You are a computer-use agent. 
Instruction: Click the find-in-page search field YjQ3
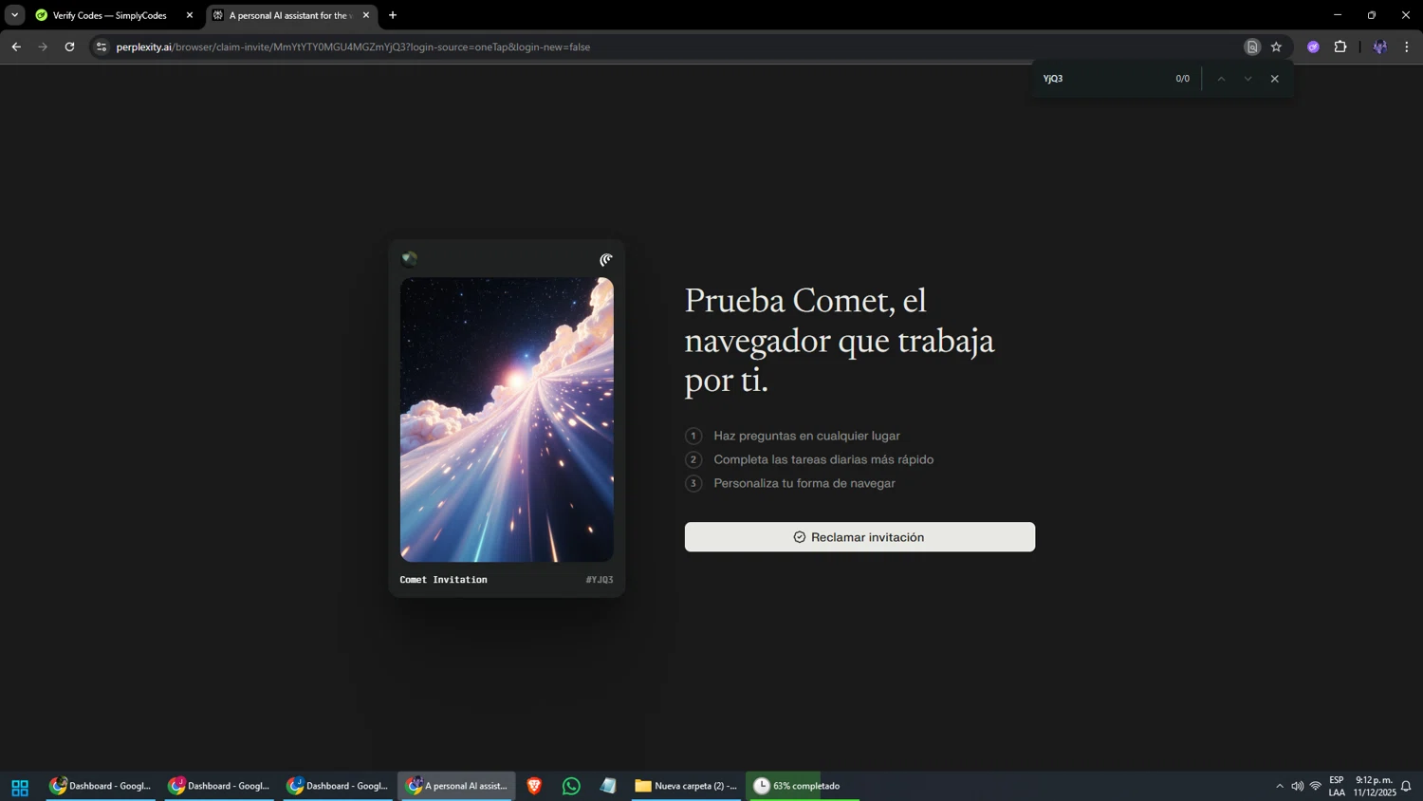pyautogui.click(x=1102, y=79)
